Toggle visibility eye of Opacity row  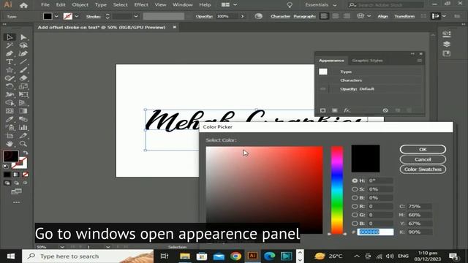tap(323, 89)
